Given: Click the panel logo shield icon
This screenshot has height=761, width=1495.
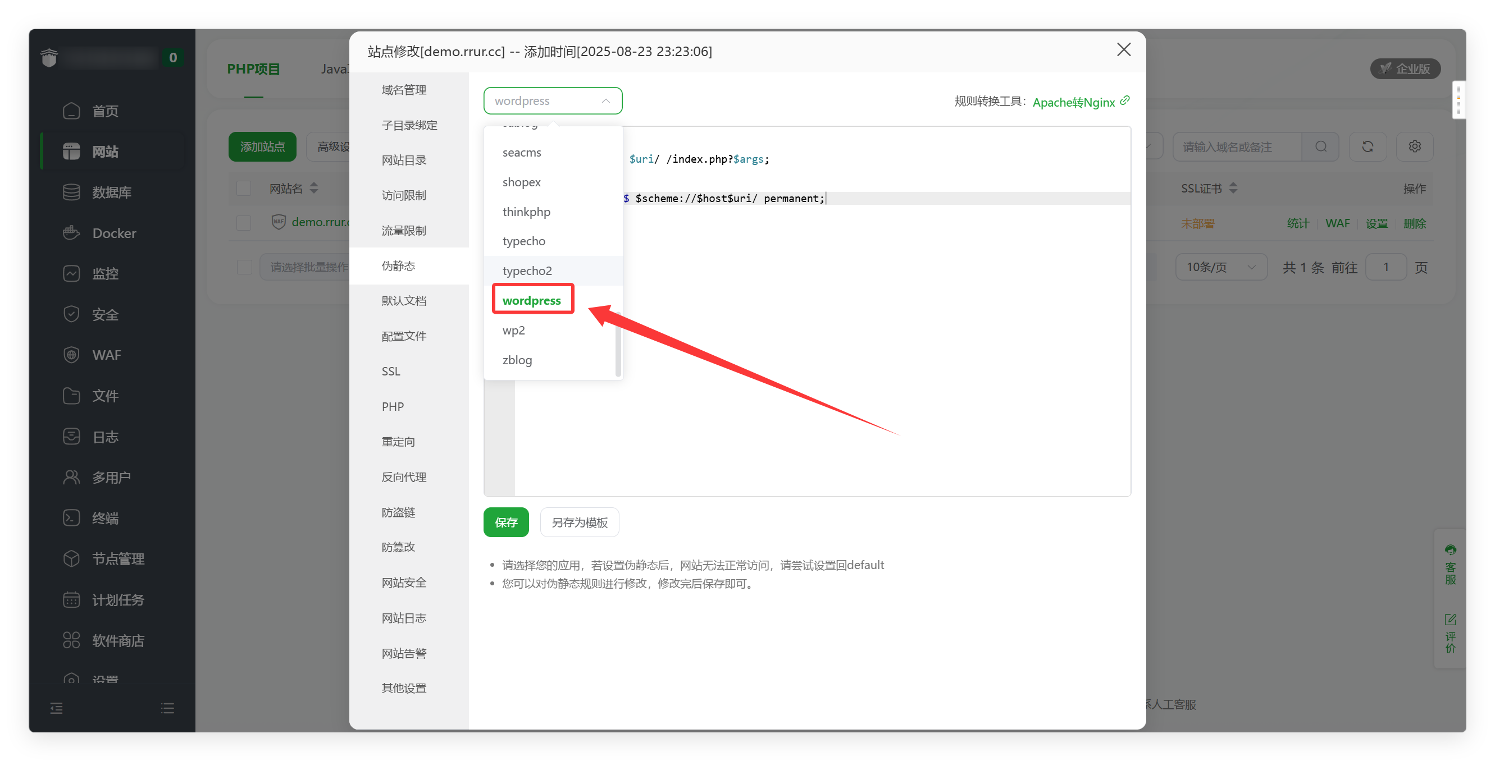Looking at the screenshot, I should [x=49, y=58].
